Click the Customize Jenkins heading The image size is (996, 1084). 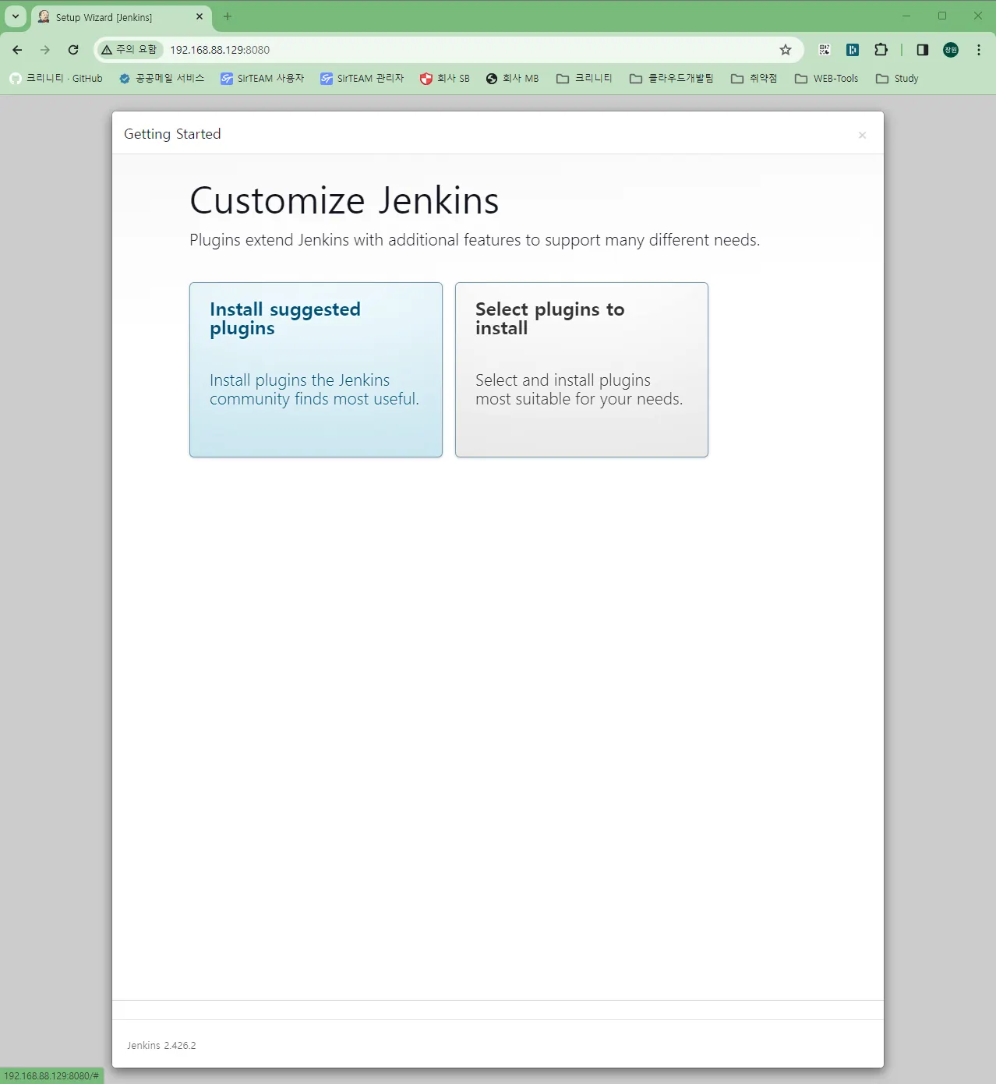344,200
